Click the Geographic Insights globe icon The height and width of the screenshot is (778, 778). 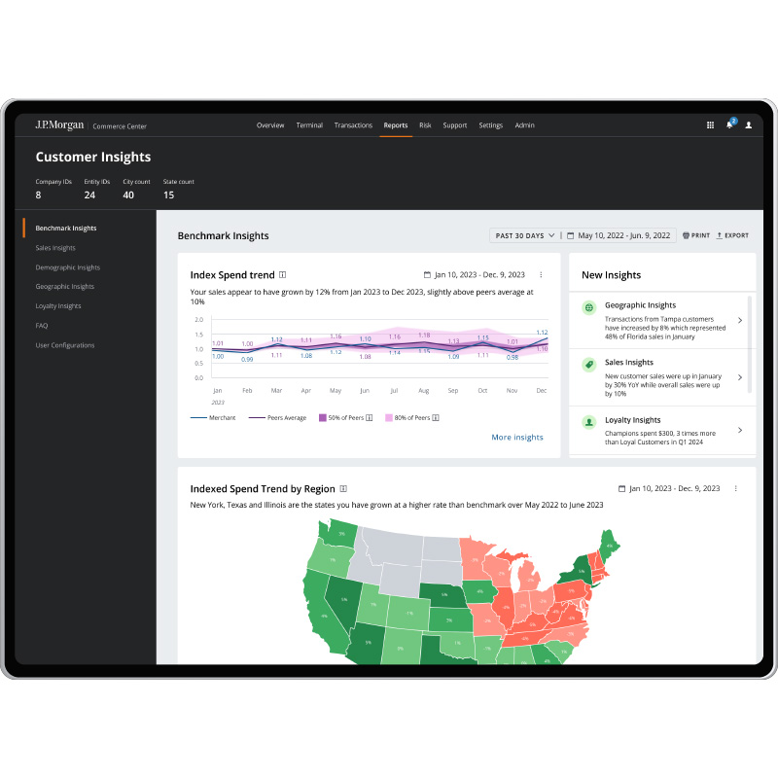[588, 307]
